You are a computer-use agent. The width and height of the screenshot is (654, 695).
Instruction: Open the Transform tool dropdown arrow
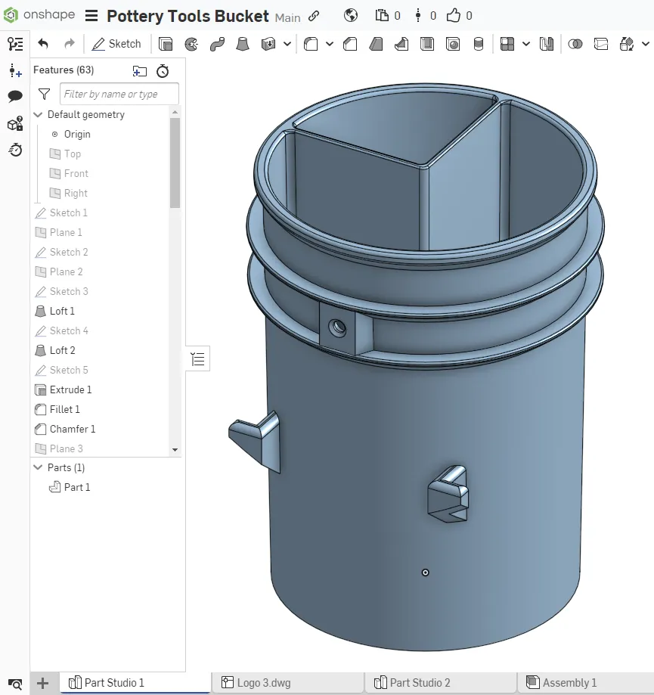coord(645,44)
